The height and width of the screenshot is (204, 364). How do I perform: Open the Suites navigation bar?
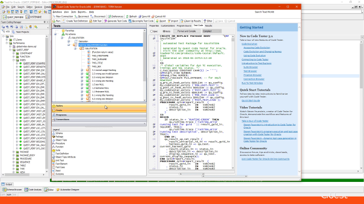pyautogui.click(x=99, y=106)
